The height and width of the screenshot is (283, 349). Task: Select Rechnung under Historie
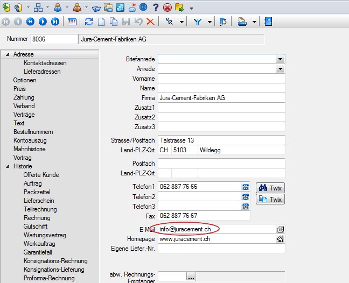point(37,218)
